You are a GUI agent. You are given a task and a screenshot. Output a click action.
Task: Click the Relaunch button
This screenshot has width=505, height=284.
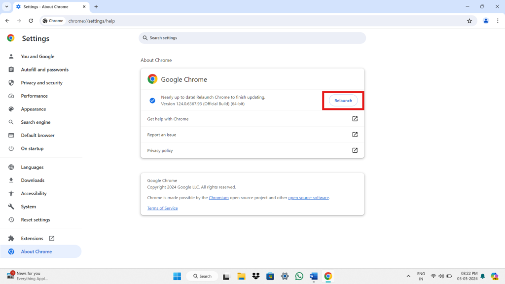tap(343, 101)
